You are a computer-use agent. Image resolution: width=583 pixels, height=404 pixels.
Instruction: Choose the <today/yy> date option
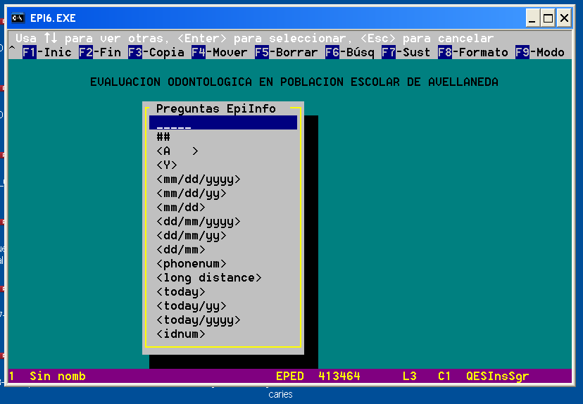pyautogui.click(x=192, y=306)
